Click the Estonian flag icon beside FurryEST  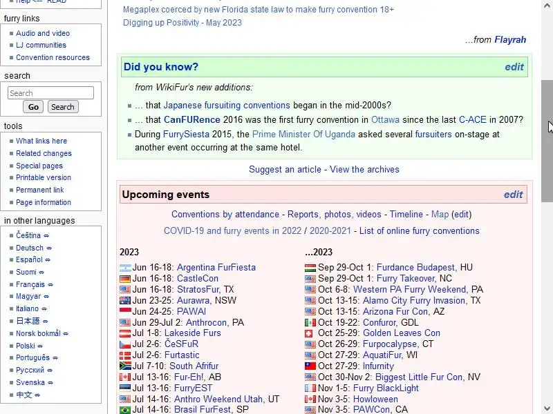pyautogui.click(x=125, y=388)
